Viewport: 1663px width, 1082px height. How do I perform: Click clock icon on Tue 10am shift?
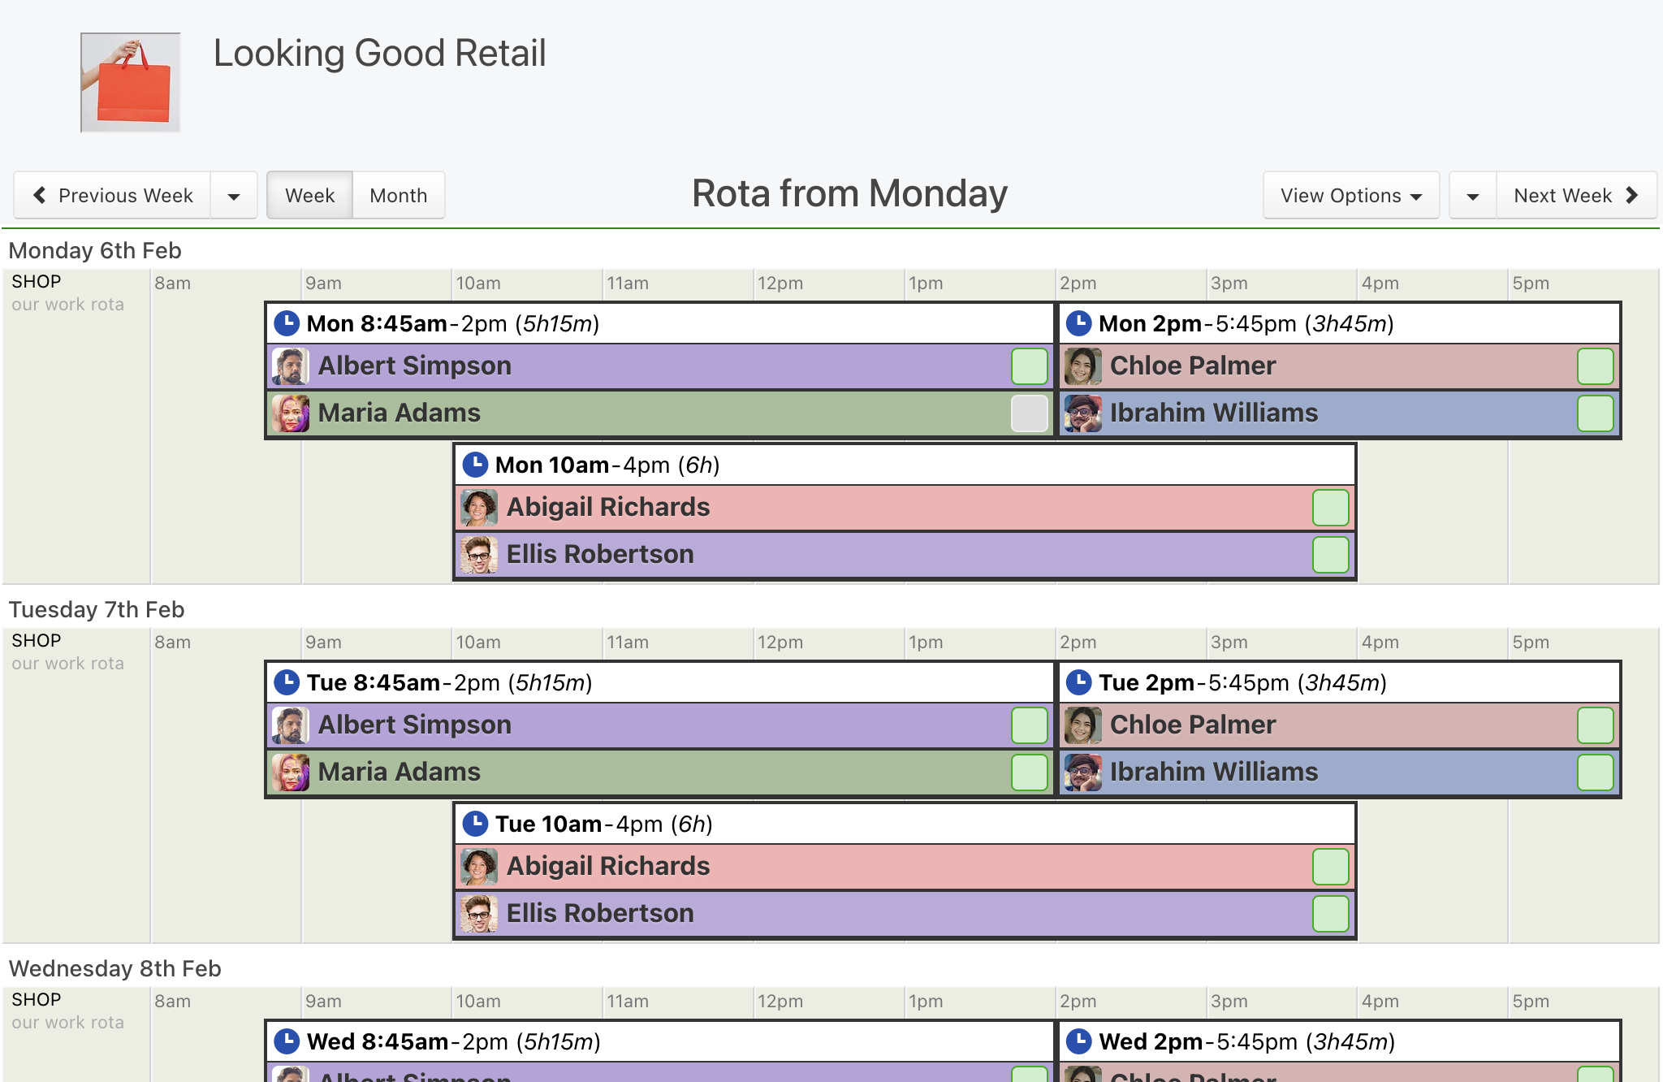(x=474, y=824)
